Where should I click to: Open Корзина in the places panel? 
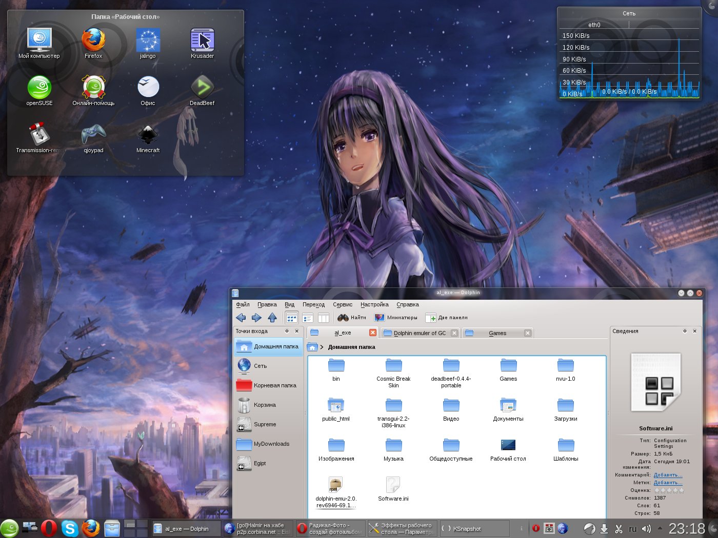(x=269, y=405)
